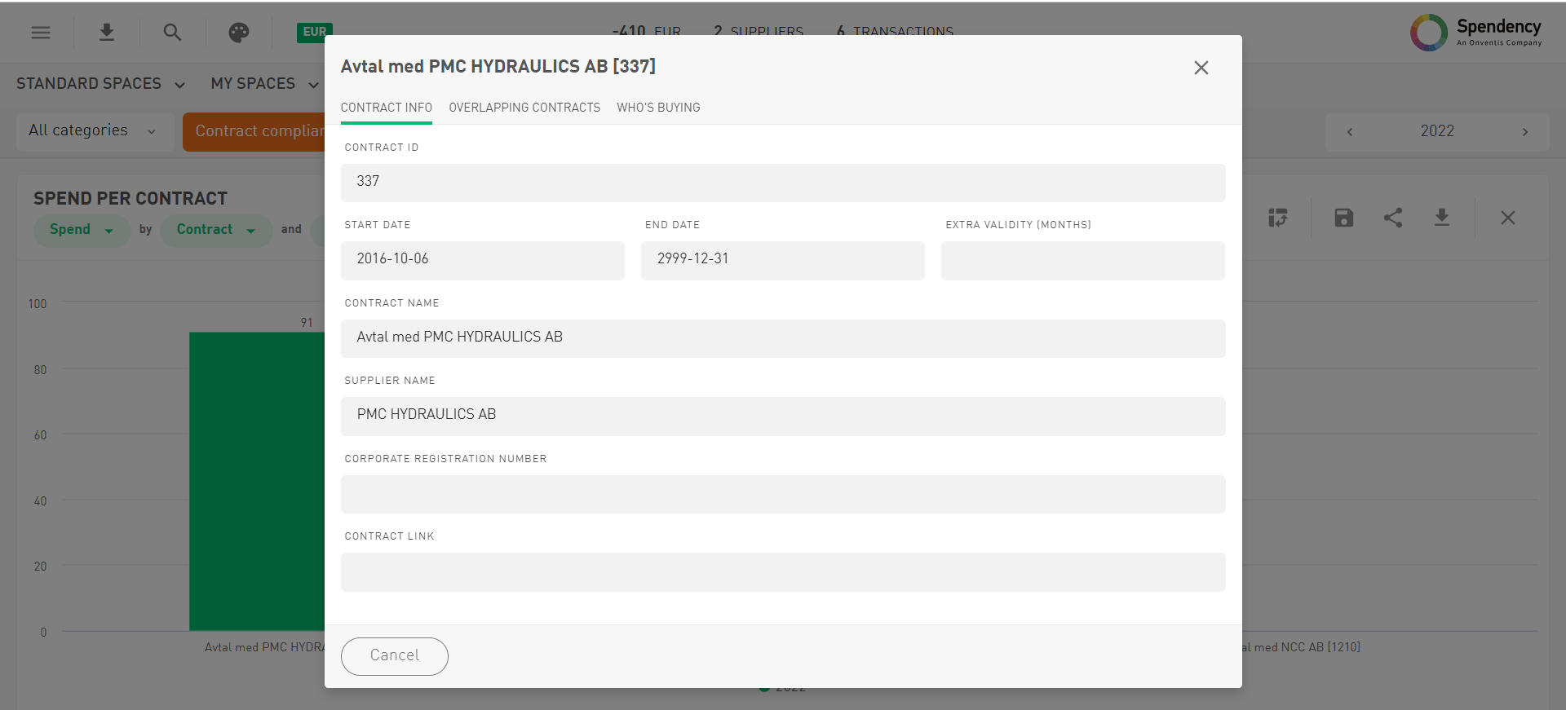Screen dimensions: 1566x710
Task: Open the hamburger main menu
Action: (x=41, y=33)
